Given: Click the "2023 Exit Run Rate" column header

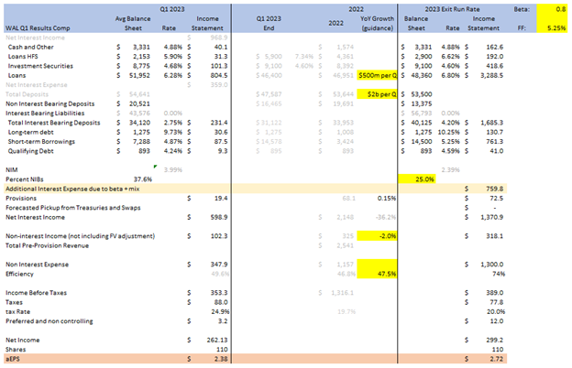Looking at the screenshot, I should click(x=442, y=7).
